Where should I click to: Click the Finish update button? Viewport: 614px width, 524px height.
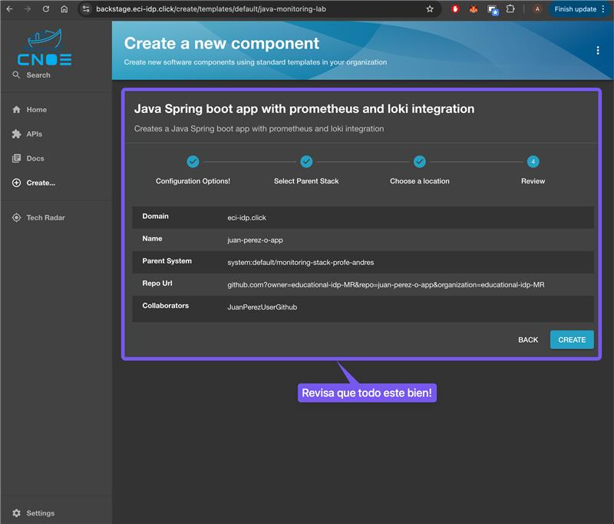(x=575, y=9)
